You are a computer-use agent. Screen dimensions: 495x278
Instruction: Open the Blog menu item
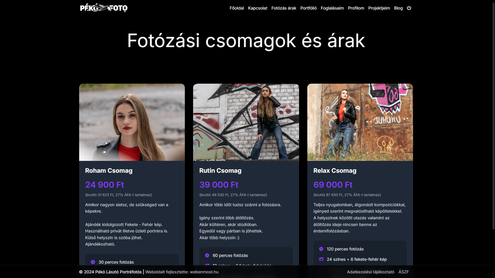(x=398, y=8)
